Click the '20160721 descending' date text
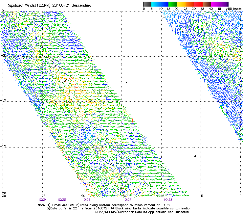The height and width of the screenshot is (214, 243). click(x=72, y=6)
